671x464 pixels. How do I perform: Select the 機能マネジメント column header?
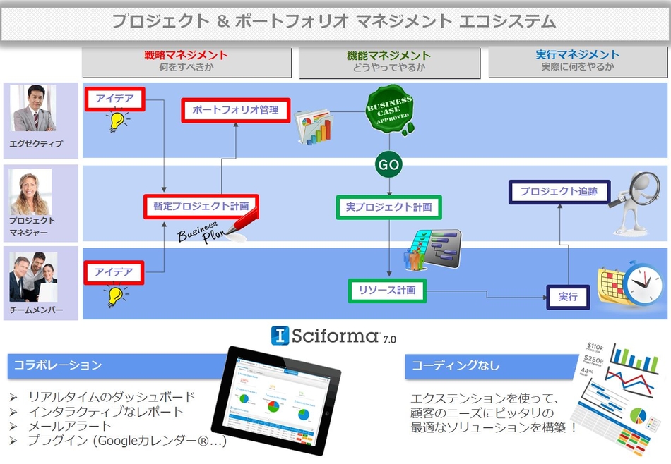389,61
